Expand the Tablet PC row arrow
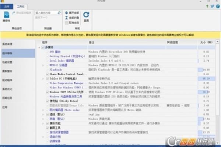 point(43,79)
